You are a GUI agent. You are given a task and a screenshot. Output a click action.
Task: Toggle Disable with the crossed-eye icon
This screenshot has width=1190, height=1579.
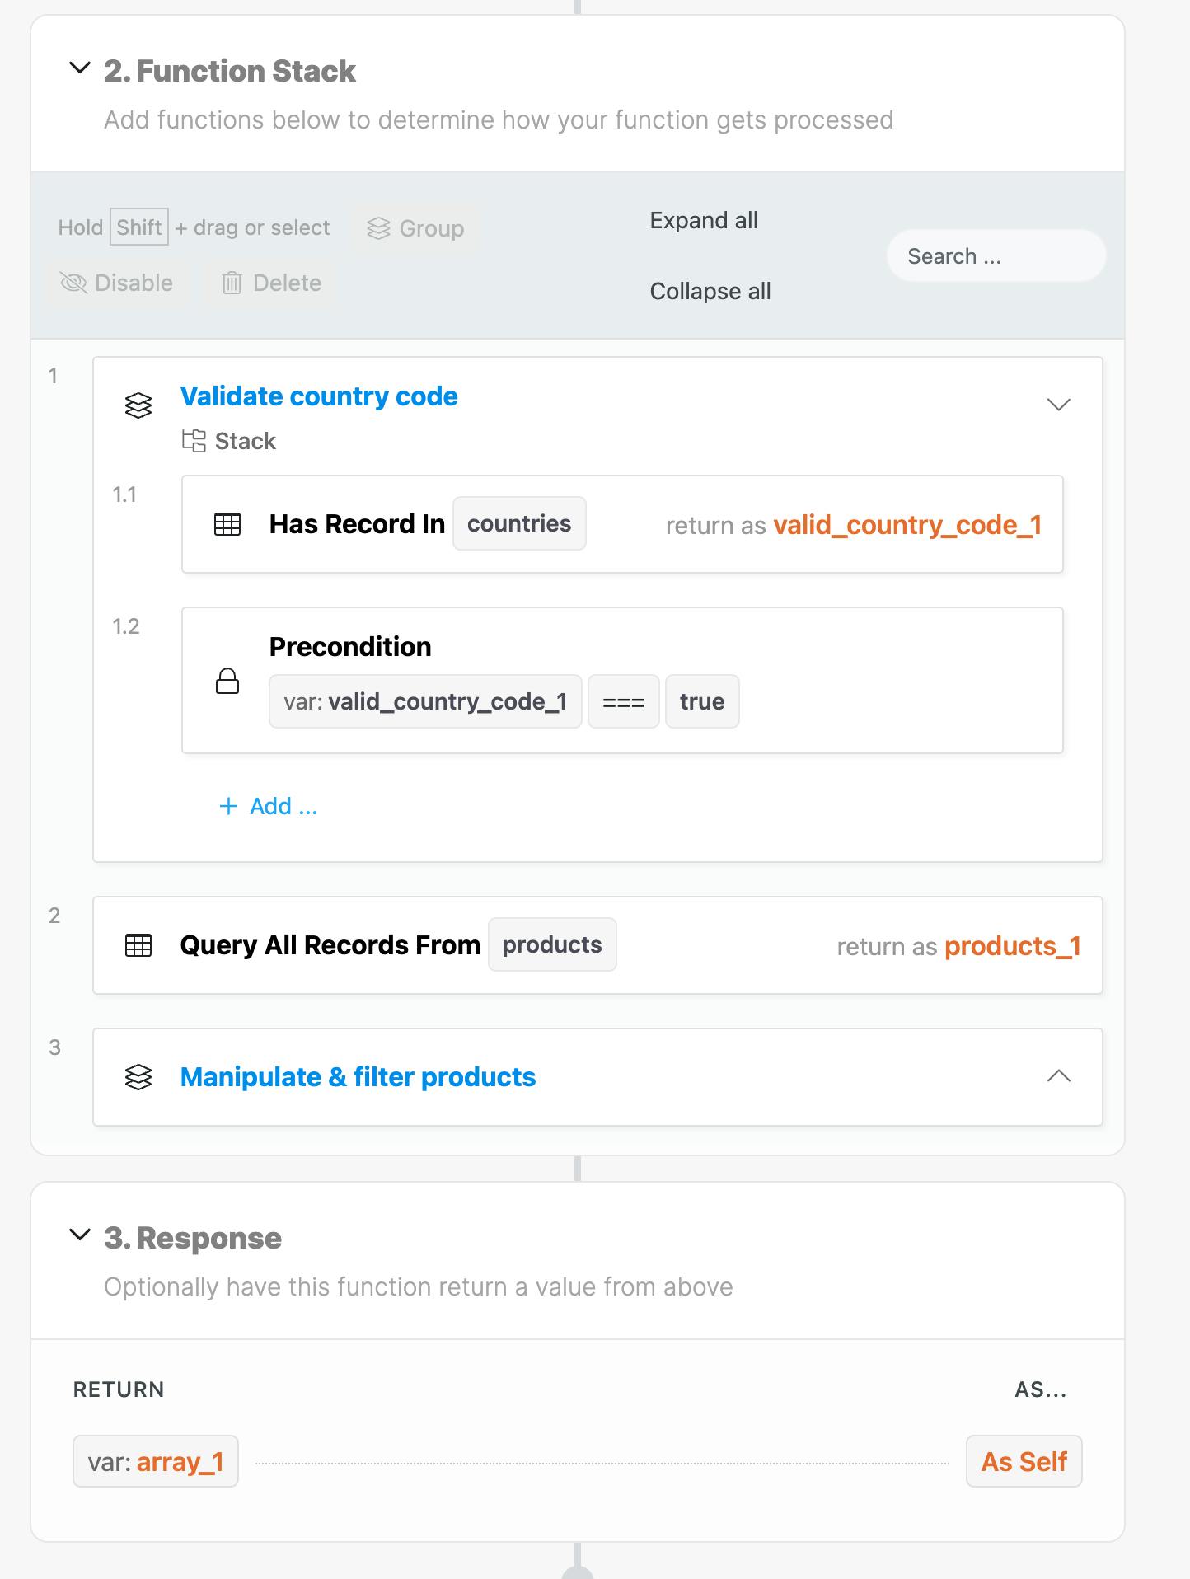pos(116,283)
